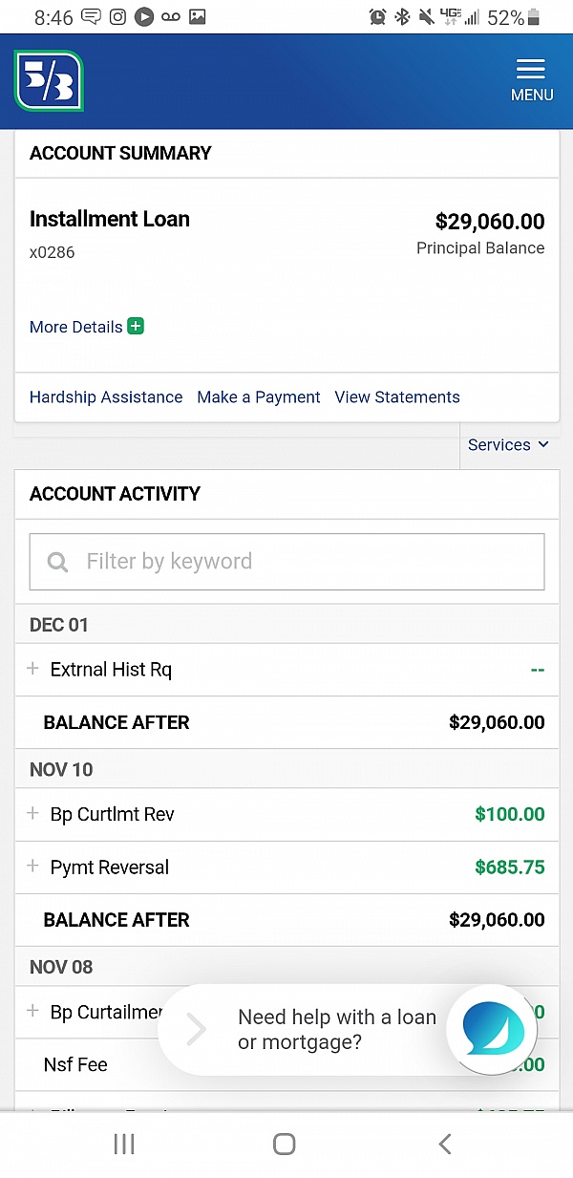This screenshot has width=573, height=1178.
Task: Tap the Fifth Third Bank logo
Action: pos(49,81)
